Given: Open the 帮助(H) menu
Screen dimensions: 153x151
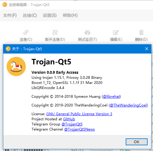Looking at the screenshot, I should point(70,15).
